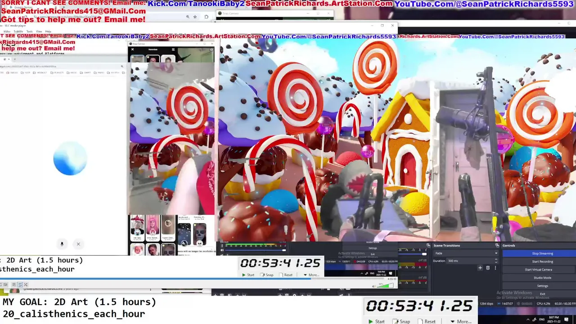Click the Duration stepper arrows

496,261
